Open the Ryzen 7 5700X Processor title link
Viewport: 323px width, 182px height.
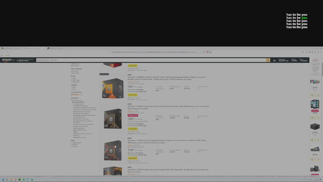tap(168, 171)
